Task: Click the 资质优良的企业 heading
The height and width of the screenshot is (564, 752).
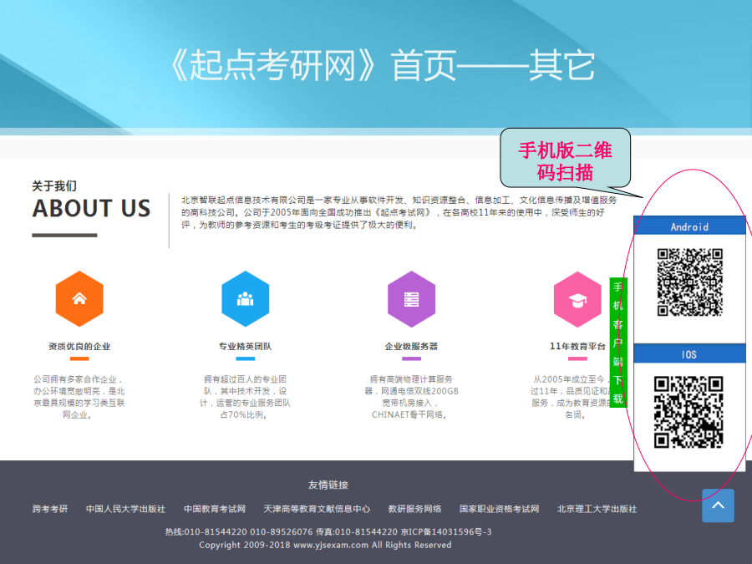Action: point(79,346)
